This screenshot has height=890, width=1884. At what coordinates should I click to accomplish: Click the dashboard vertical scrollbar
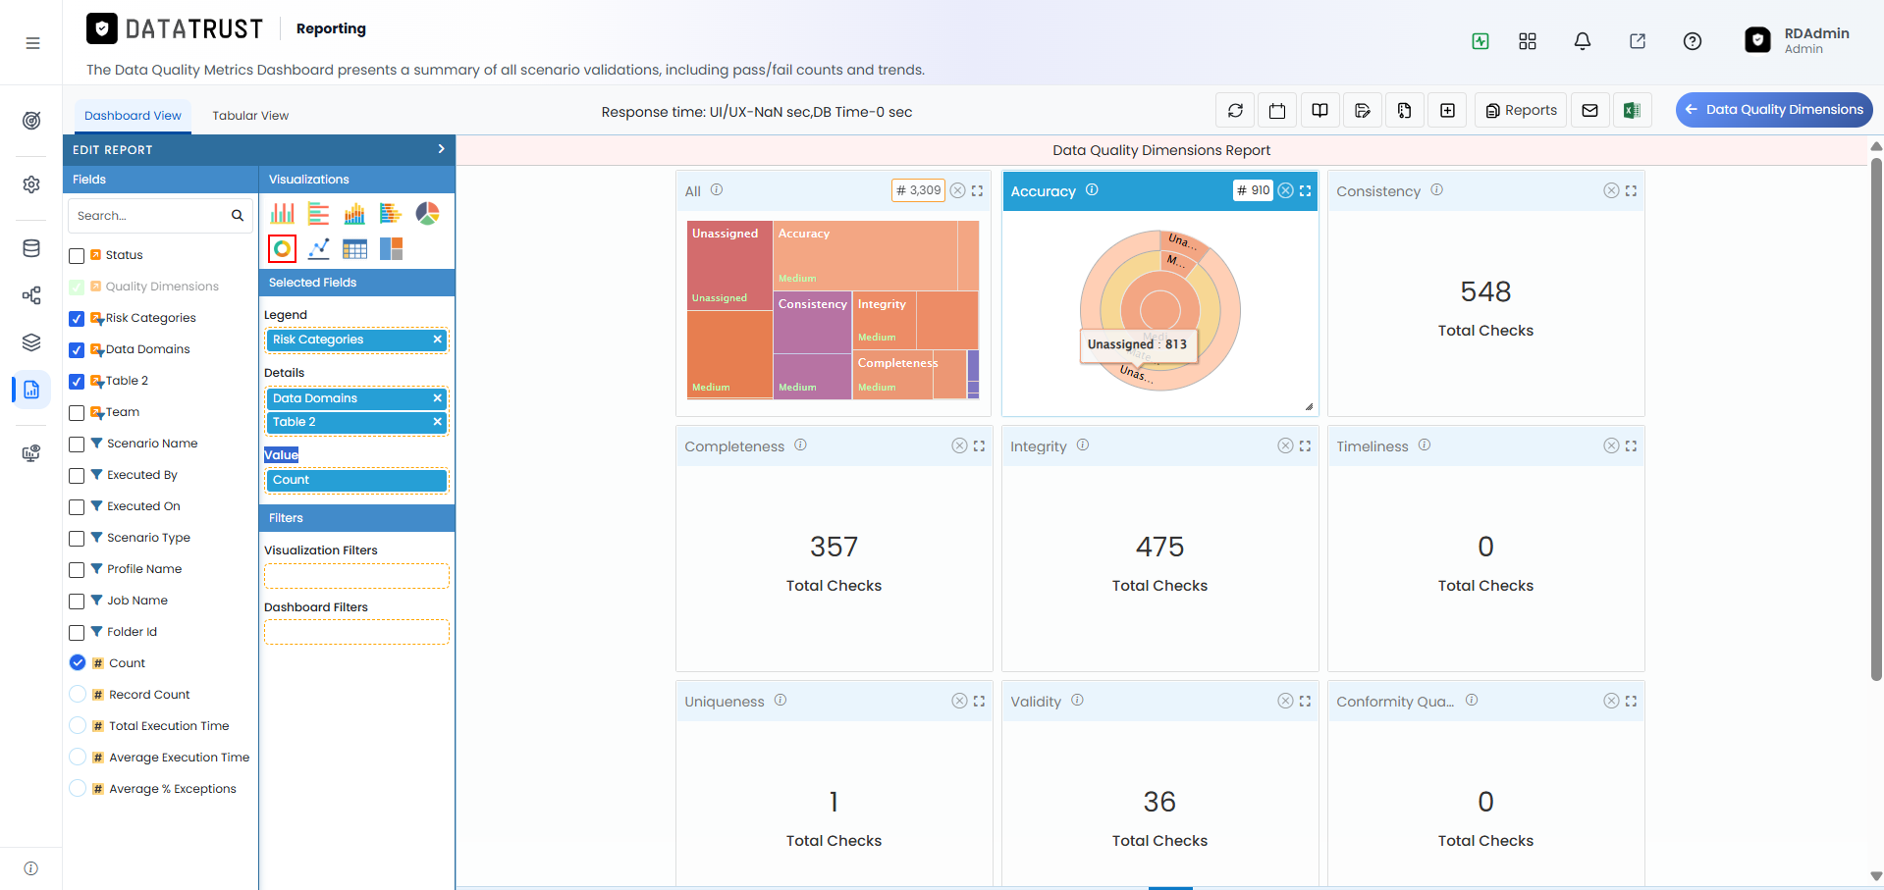[1876, 419]
